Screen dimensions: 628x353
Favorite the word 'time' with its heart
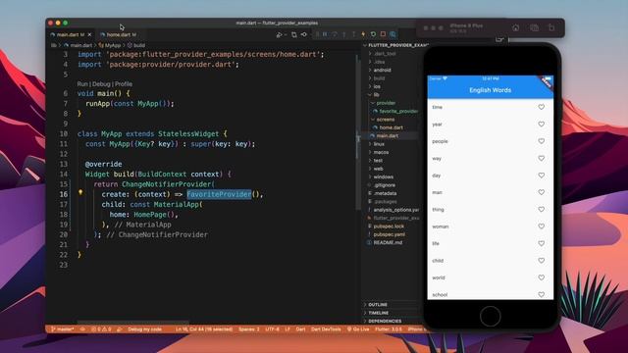[x=541, y=107]
